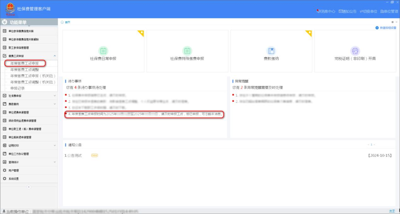Select 年度缴费工资申报 submenu item

pyautogui.click(x=24, y=63)
